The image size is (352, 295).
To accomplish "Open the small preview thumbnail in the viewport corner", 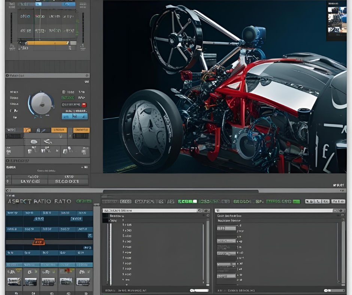I will coord(337,20).
